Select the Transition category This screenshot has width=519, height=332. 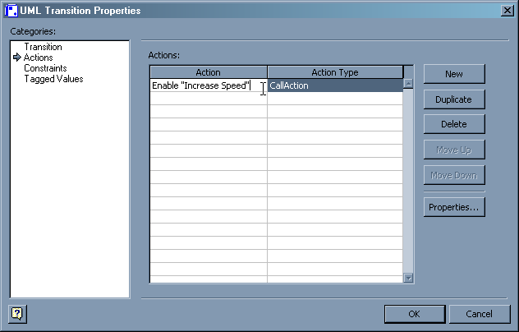coord(43,48)
